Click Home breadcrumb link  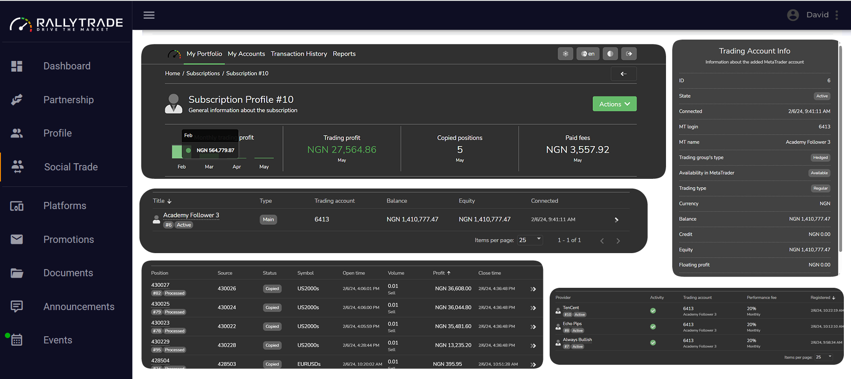(173, 73)
